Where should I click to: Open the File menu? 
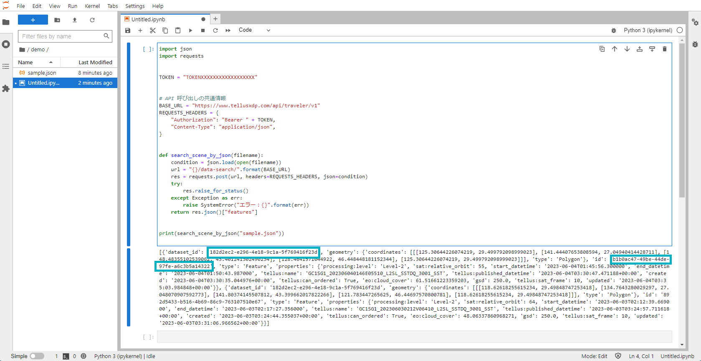click(x=21, y=6)
